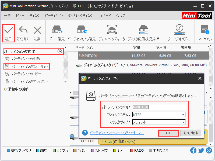Select the E:MINITOOL partition row
Image resolution: width=215 pixels, height=161 pixels.
pyautogui.click(x=143, y=56)
